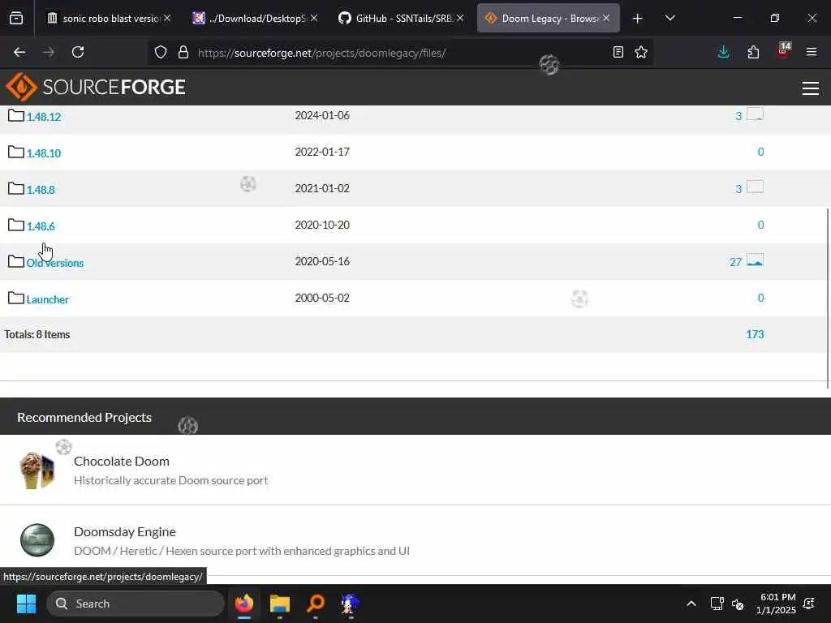View the download stats chart for 1.48.12
The image size is (831, 623).
coord(755,114)
